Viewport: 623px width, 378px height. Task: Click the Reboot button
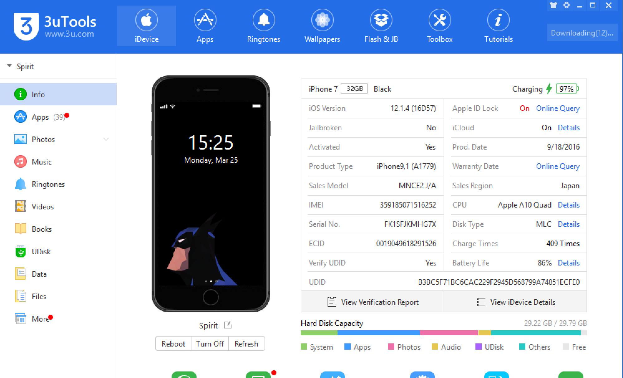pos(173,344)
